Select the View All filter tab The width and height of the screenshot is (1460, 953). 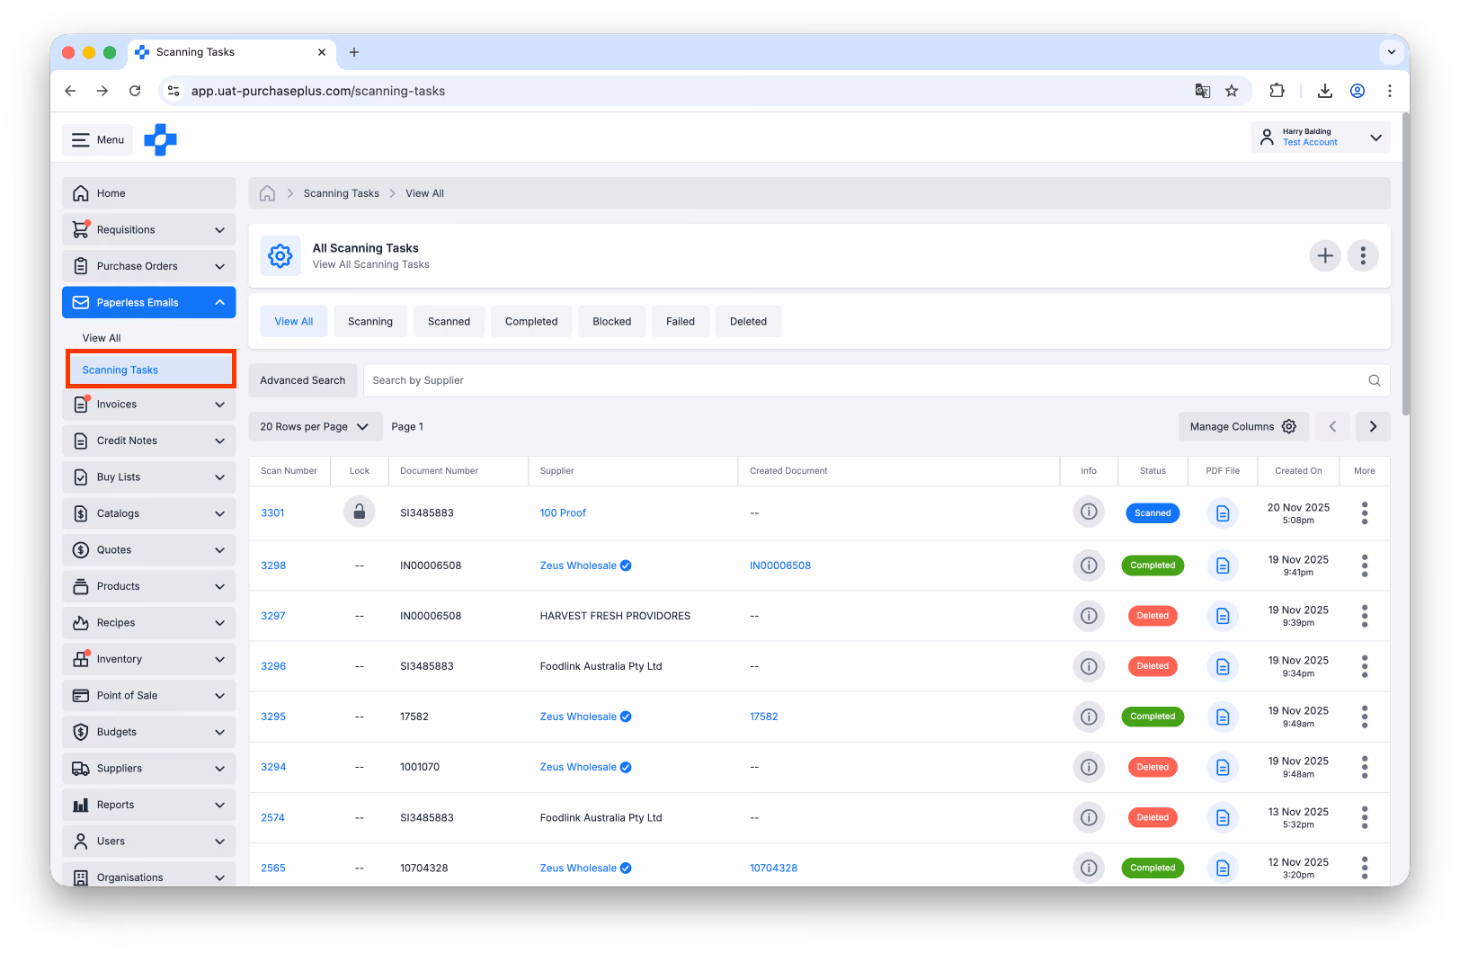(x=294, y=322)
